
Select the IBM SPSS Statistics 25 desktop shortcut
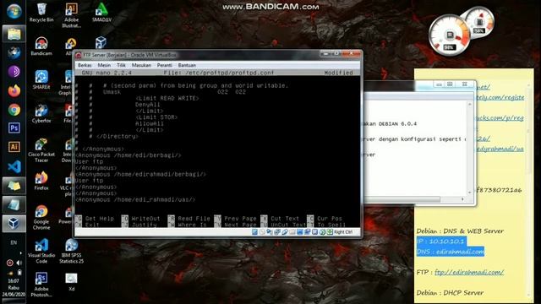(71, 251)
